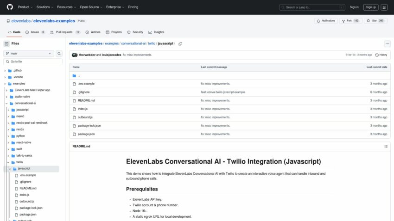Open the main branch dropdown
Screen dimensions: 394x221
pos(29,53)
